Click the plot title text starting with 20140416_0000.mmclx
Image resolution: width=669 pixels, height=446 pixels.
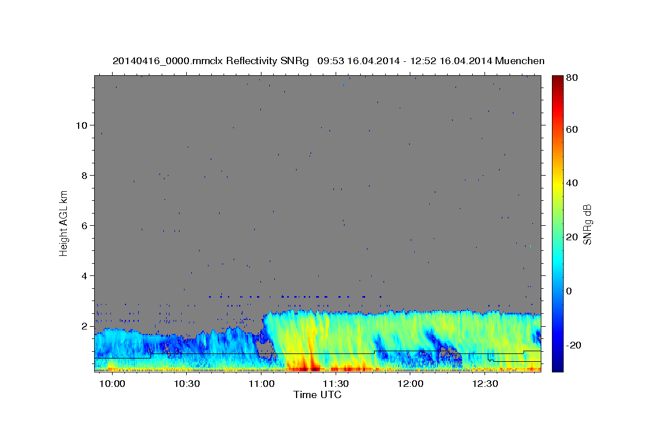[328, 61]
